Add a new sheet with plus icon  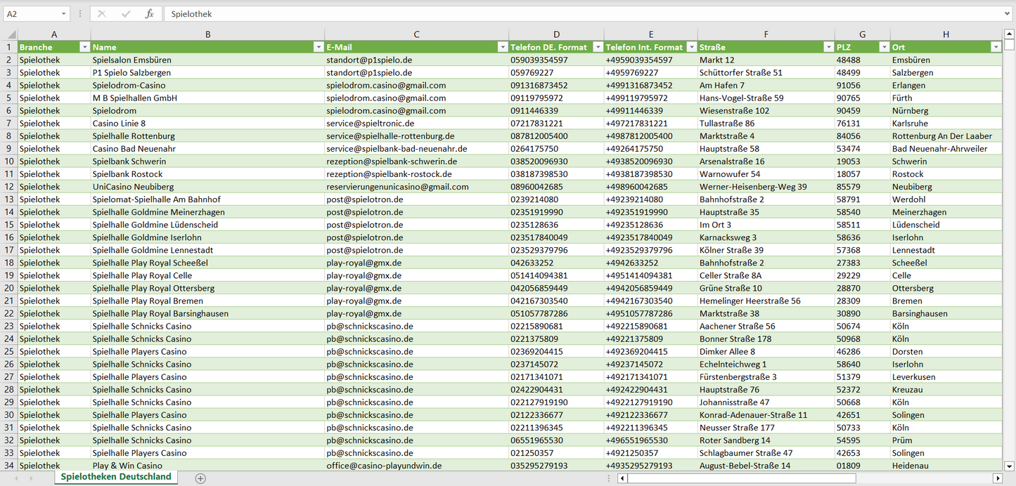[200, 478]
